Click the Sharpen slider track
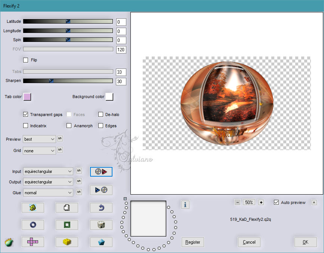 click(x=68, y=81)
